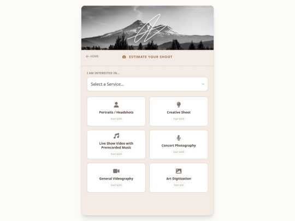Click the Start $200 badge under Portraits
295x221 pixels.
pos(116,119)
